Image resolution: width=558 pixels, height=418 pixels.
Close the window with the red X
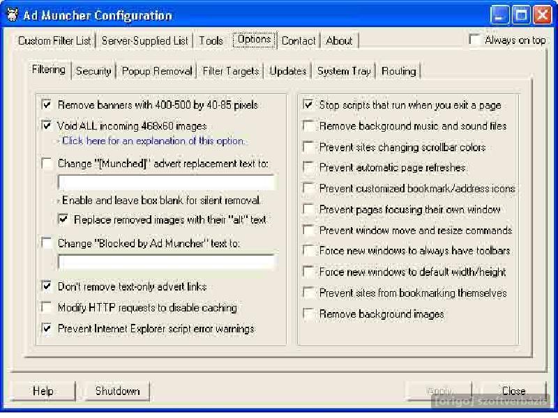[x=543, y=15]
